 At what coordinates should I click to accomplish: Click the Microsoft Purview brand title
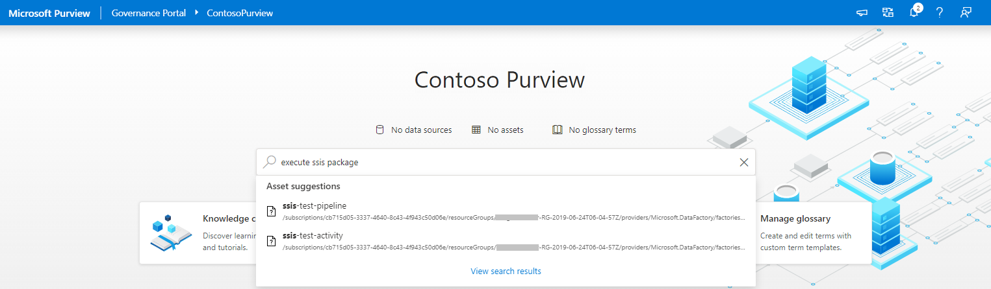point(49,13)
